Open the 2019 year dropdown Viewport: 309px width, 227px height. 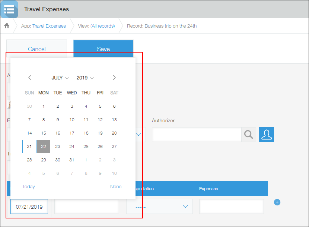(x=85, y=78)
